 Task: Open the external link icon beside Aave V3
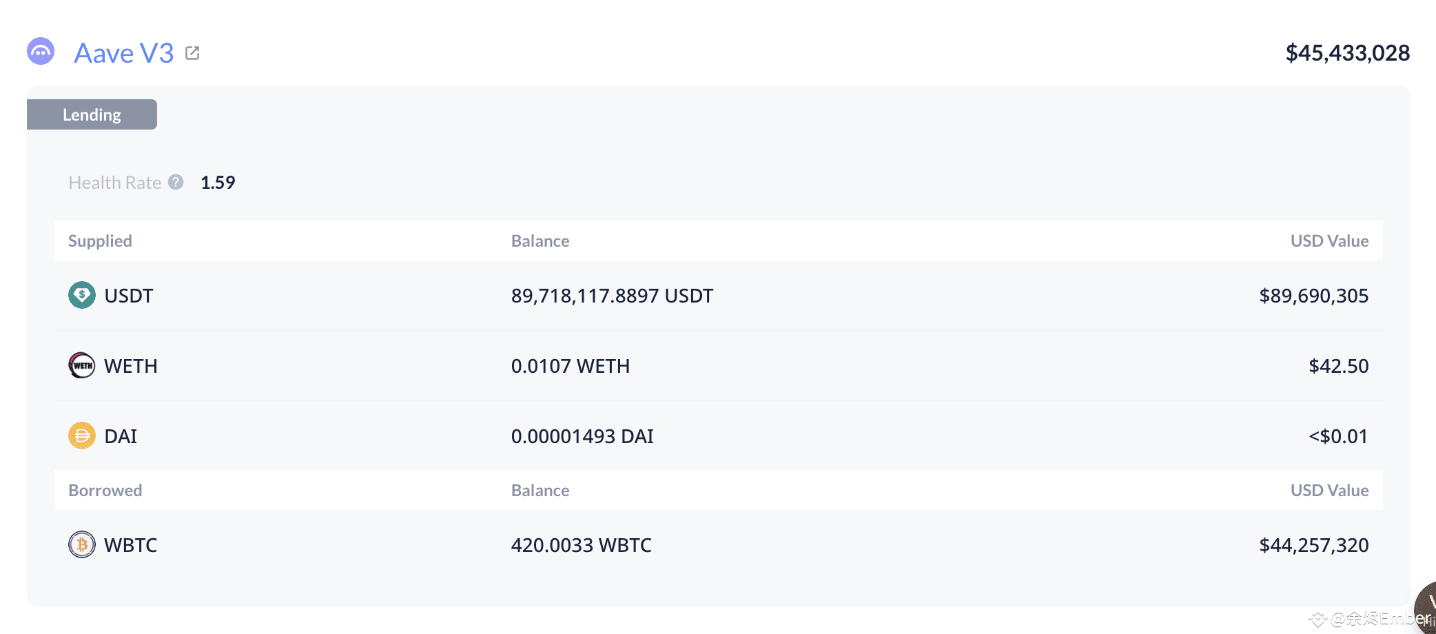click(x=192, y=53)
